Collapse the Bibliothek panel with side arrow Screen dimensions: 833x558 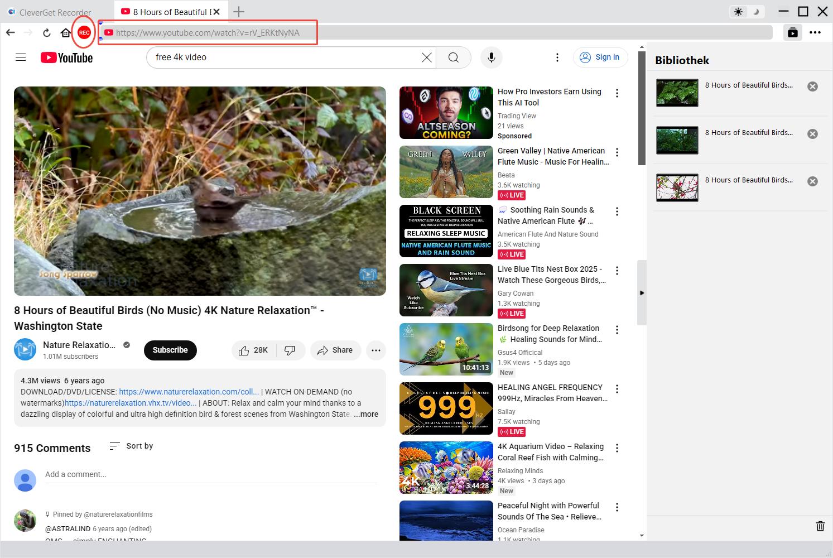[642, 292]
